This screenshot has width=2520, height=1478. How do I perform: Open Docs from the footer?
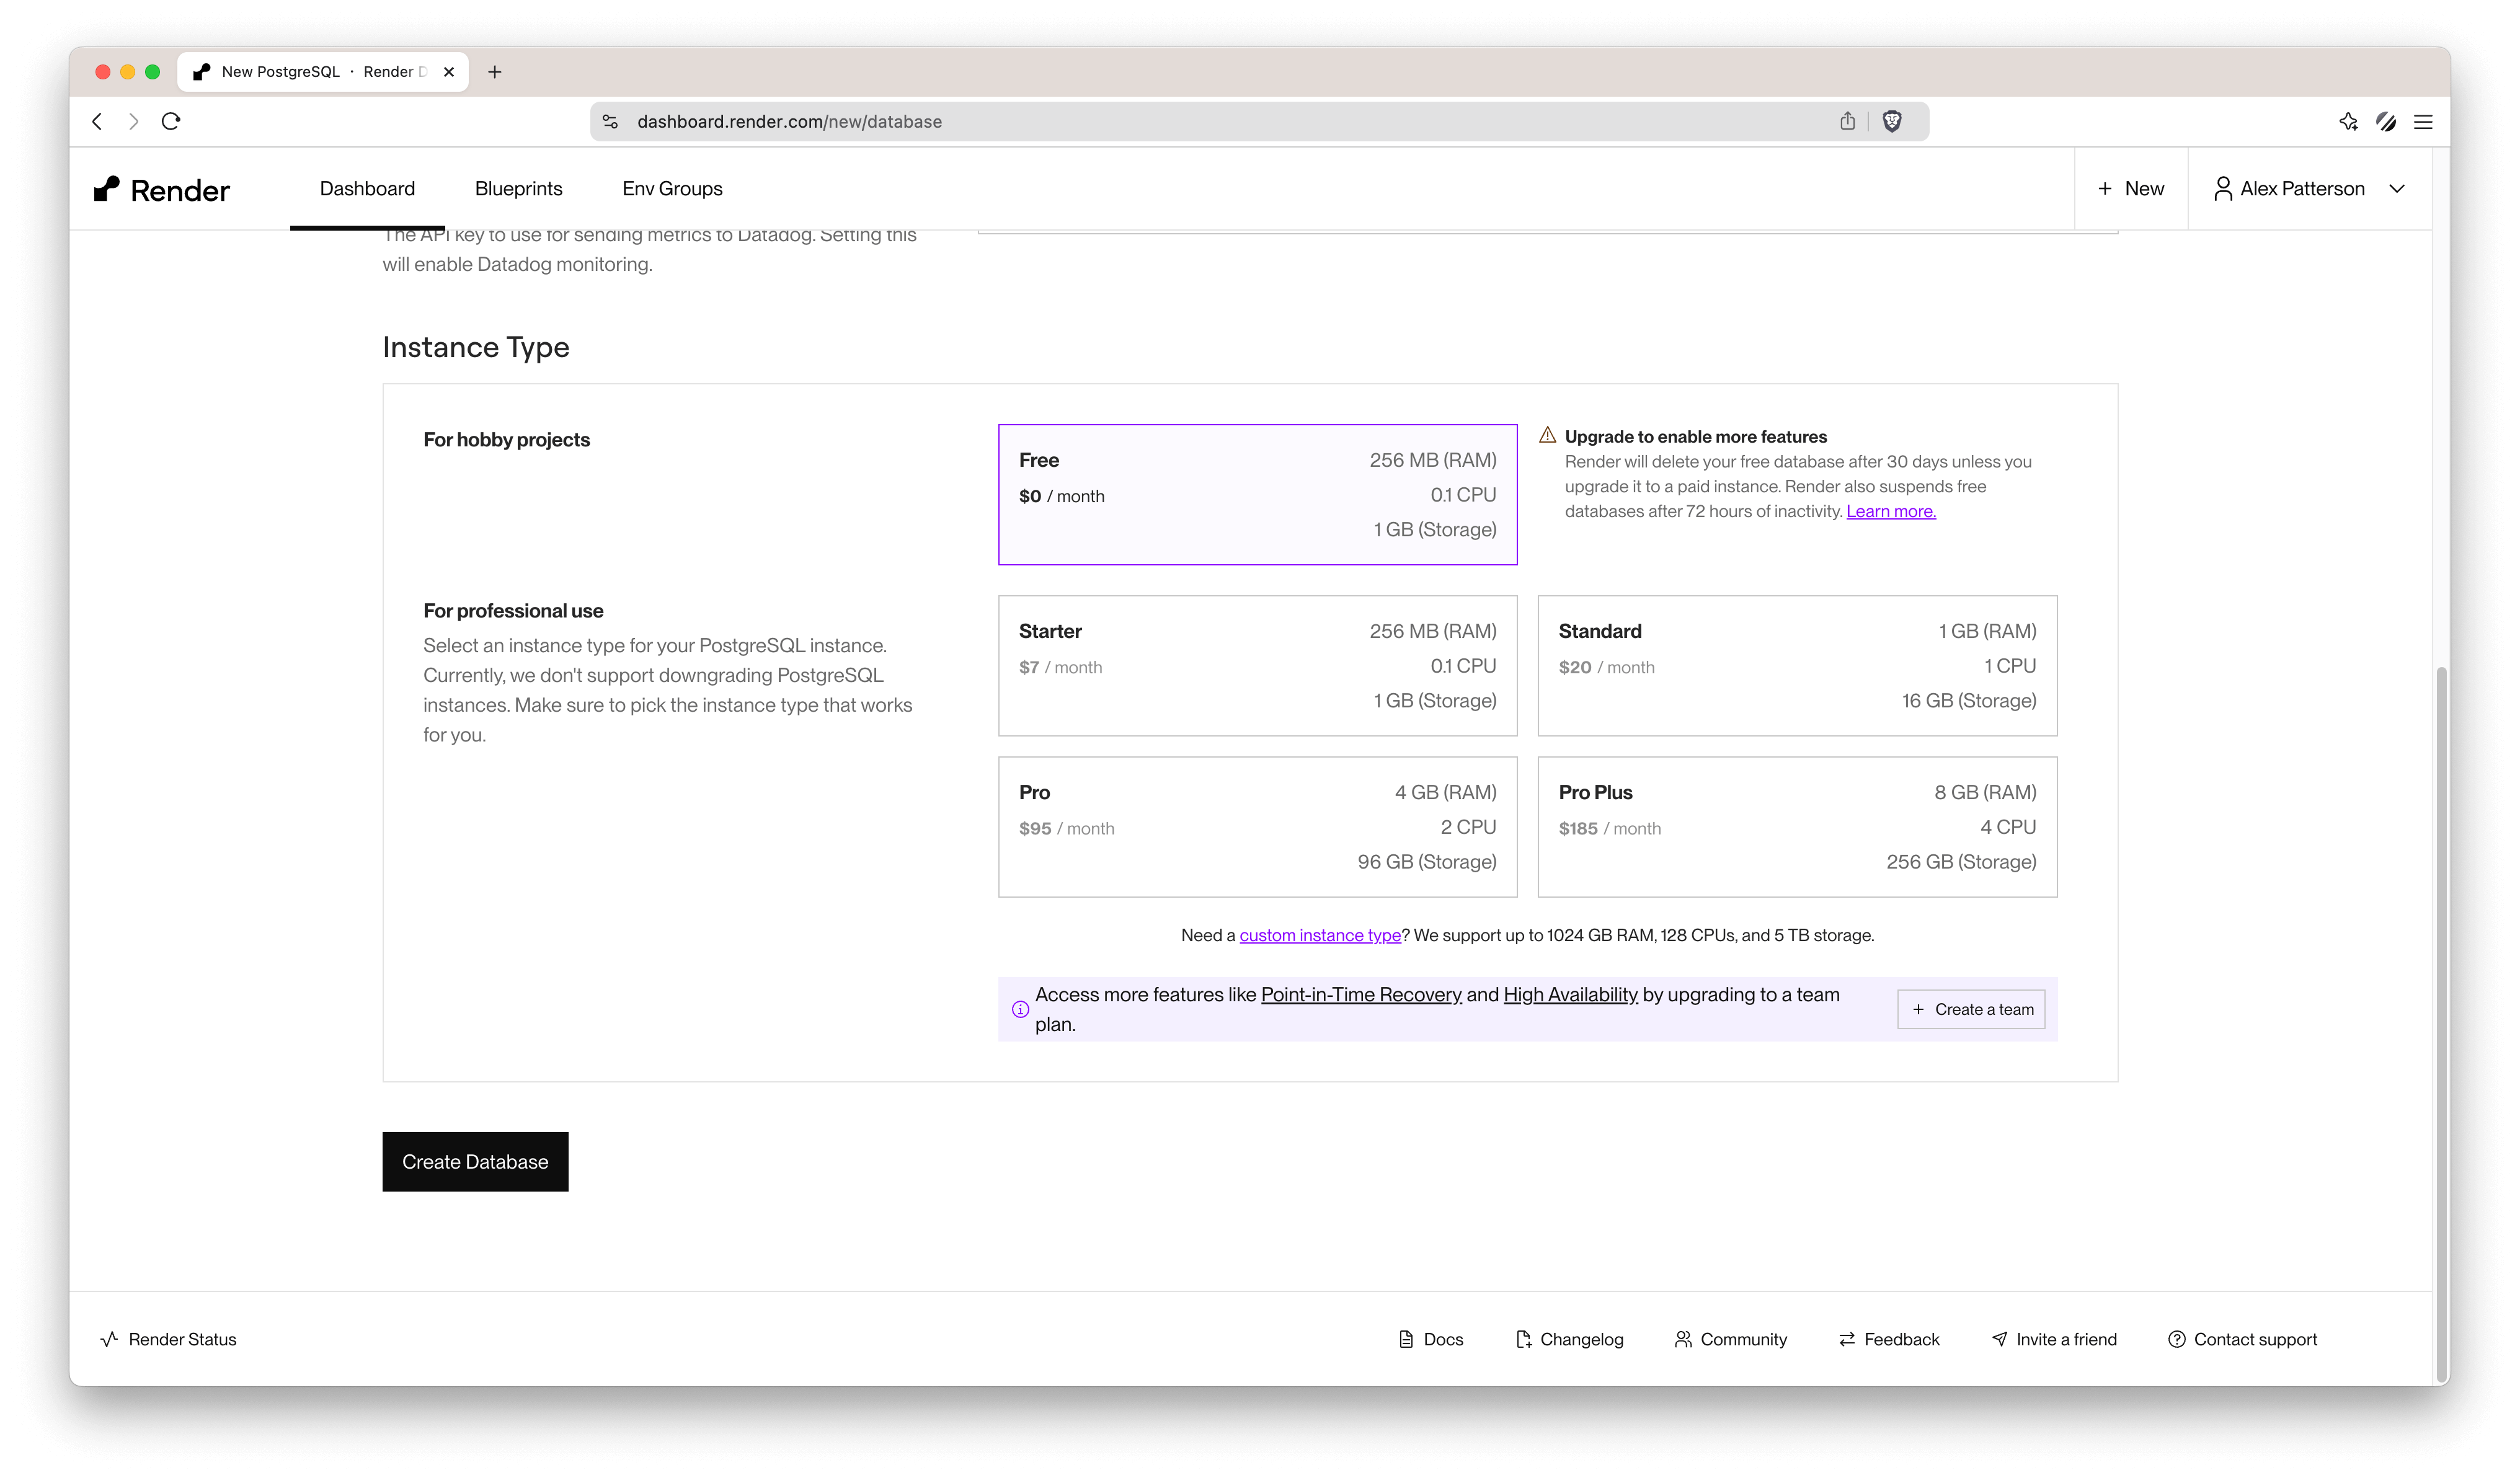(1431, 1339)
